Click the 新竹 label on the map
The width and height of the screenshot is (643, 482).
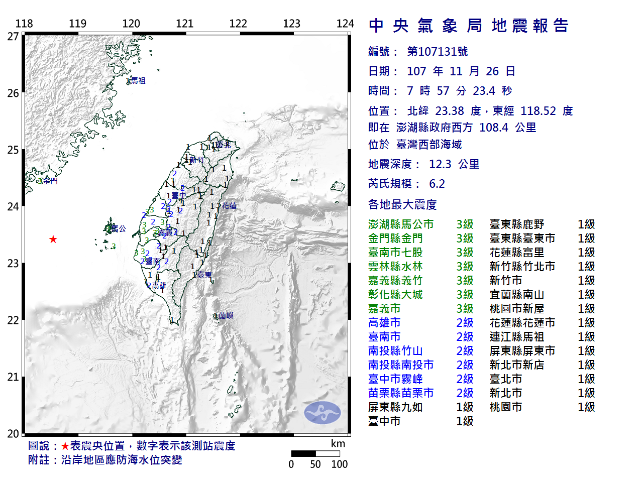tap(197, 160)
